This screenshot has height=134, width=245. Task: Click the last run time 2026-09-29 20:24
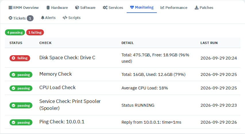(219, 58)
